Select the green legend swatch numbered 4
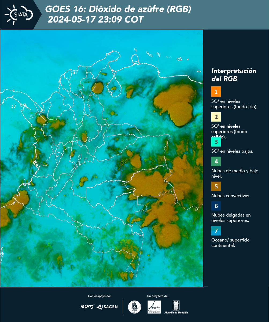 click(216, 162)
